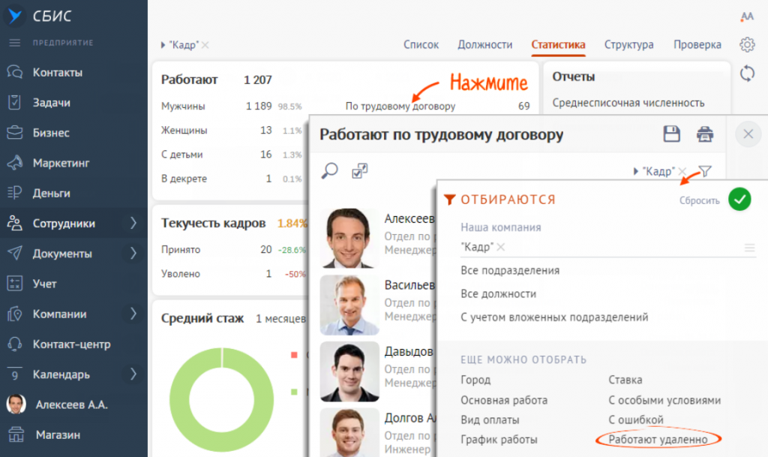Open Задачи in the sidebar
This screenshot has width=768, height=457.
[52, 102]
